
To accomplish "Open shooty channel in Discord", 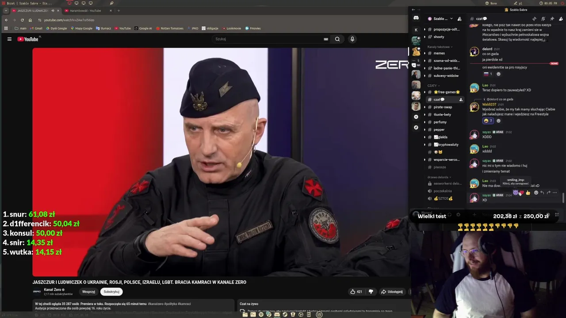I will coord(439,37).
